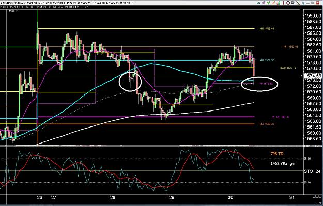
Task: Click the MH4 1586.64 pivot label
Action: coord(267,29)
